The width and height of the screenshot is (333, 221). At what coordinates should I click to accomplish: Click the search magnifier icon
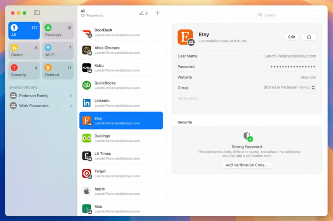260,15
